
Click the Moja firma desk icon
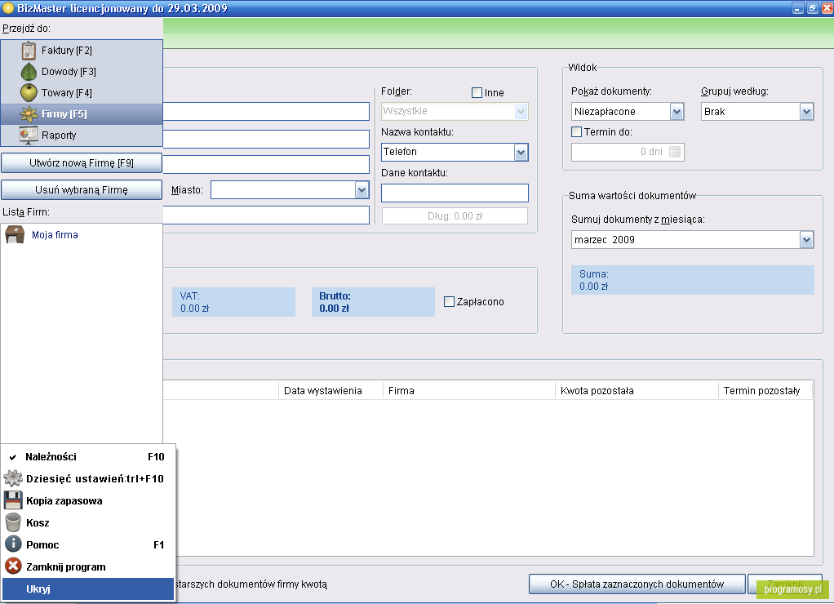click(15, 235)
